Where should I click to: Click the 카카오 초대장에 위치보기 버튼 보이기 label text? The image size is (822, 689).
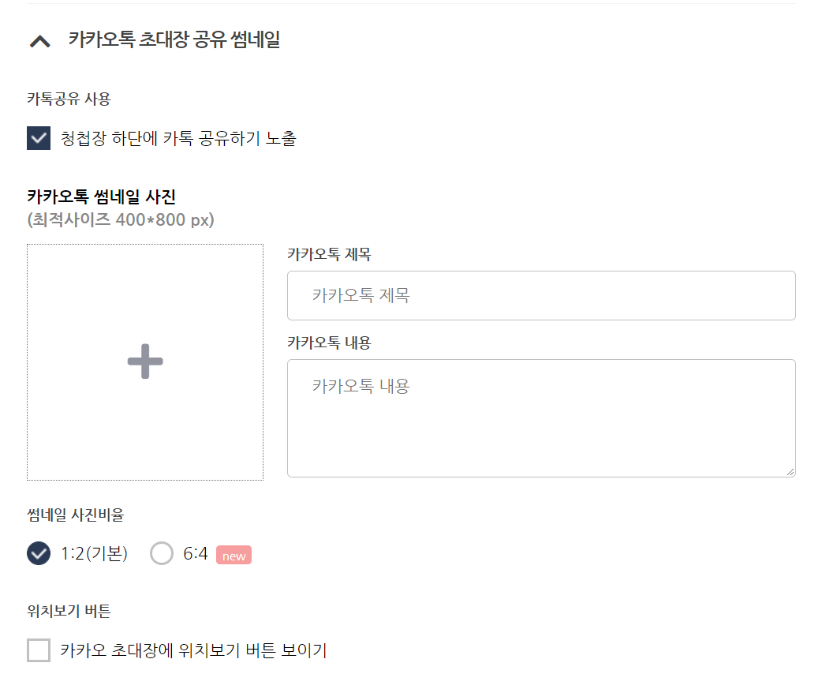(x=193, y=651)
